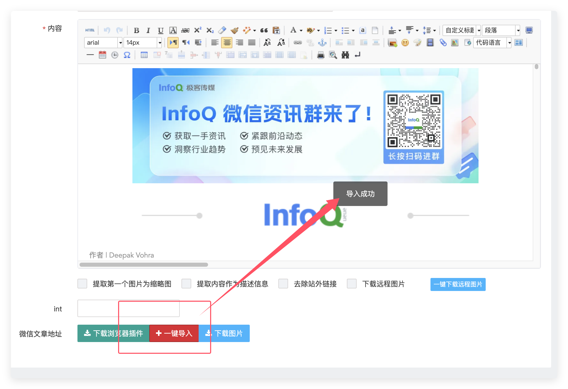Open the 自定义标题 dropdown
This screenshot has width=568, height=389.
click(462, 30)
